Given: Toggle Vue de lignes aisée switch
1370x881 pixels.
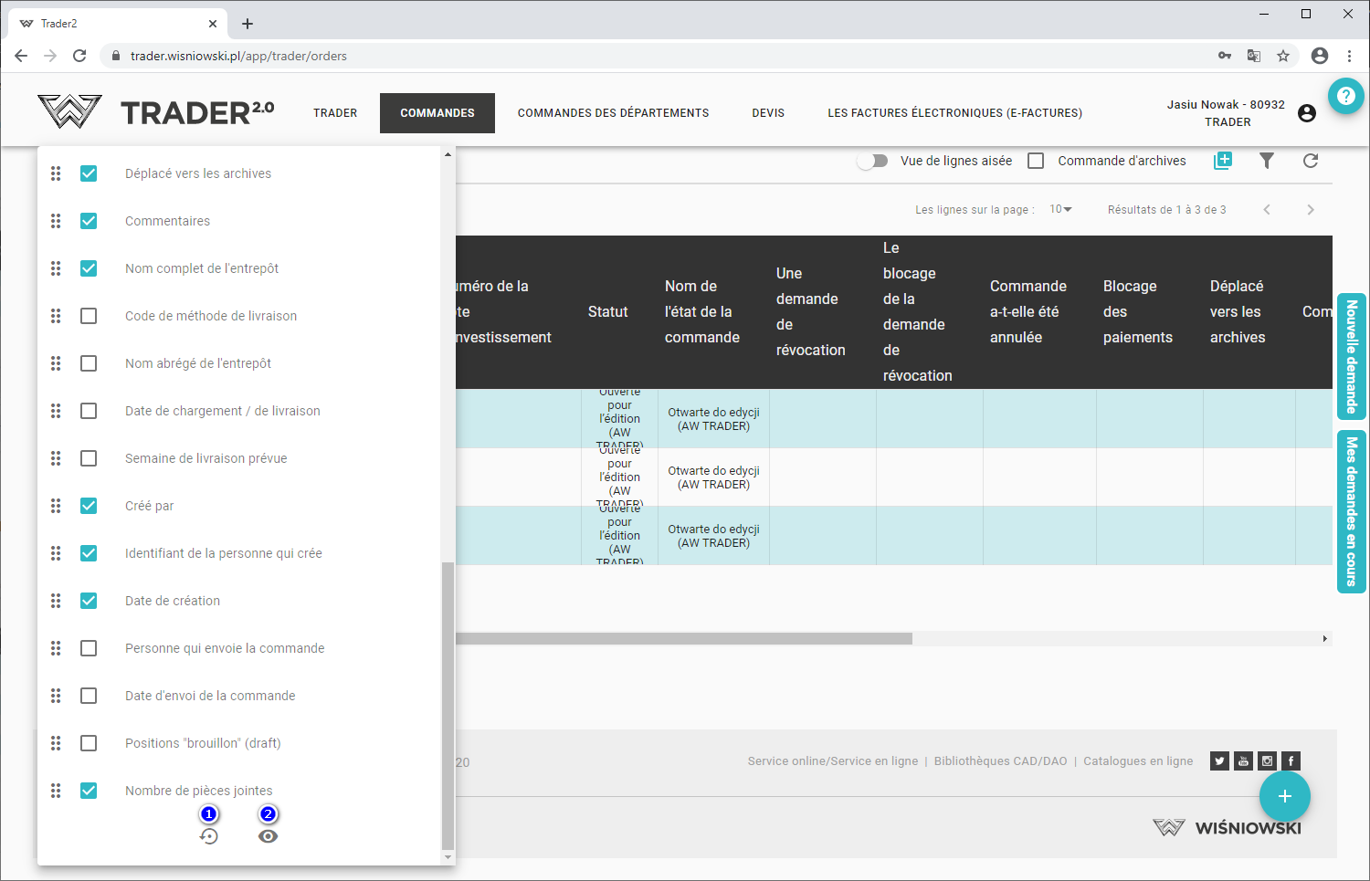Looking at the screenshot, I should tap(873, 161).
